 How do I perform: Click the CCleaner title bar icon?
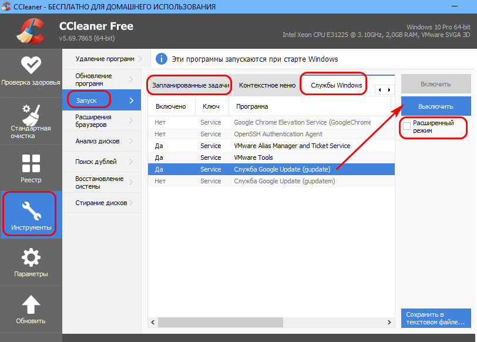pyautogui.click(x=6, y=6)
